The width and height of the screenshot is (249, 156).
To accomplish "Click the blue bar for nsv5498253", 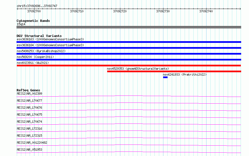I will pyautogui.click(x=129, y=54).
